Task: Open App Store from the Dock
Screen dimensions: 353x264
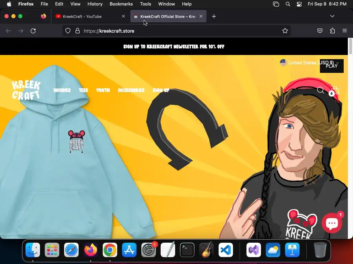Action: click(x=129, y=250)
